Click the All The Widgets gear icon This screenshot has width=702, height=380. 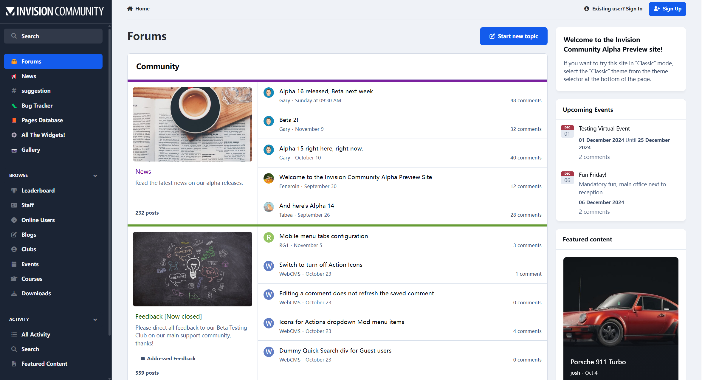tap(14, 135)
